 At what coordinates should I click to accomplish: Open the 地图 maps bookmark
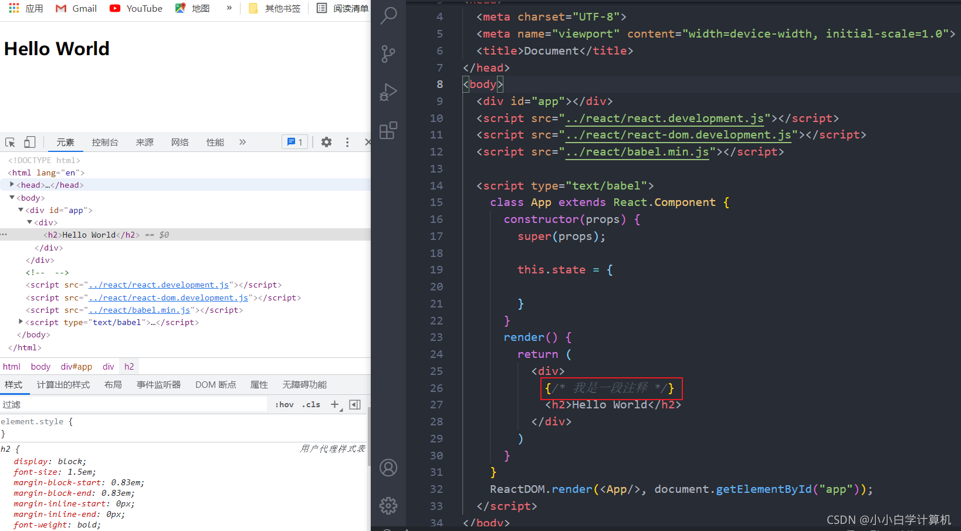click(x=192, y=8)
